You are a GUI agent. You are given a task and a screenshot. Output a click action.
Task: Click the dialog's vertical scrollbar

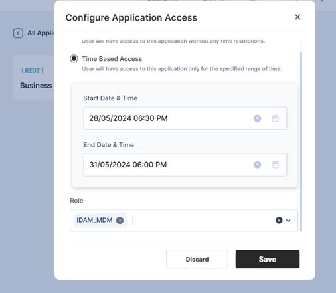tap(301, 142)
